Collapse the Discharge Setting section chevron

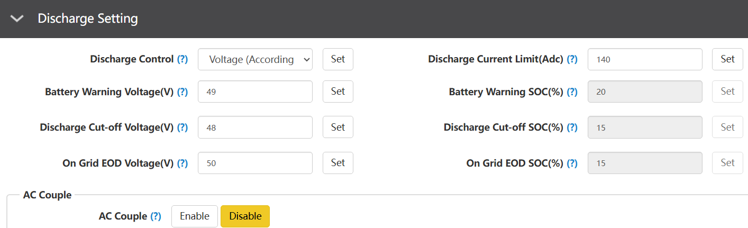tap(17, 19)
